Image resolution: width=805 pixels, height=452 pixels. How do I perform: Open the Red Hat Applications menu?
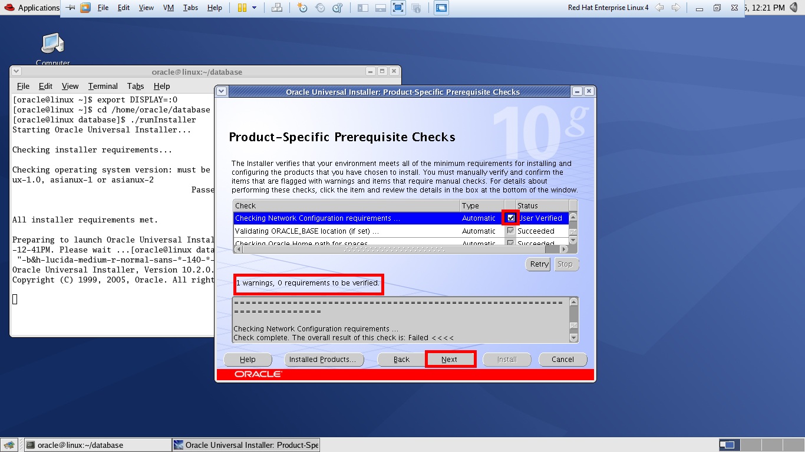(x=31, y=8)
